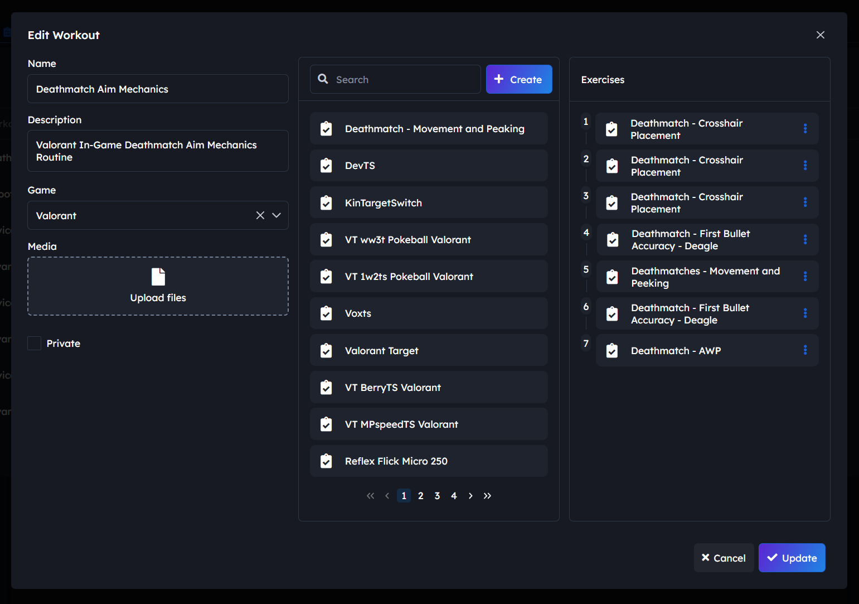The width and height of the screenshot is (859, 604).
Task: Click the clipboard icon next to Voxts
Action: (x=326, y=313)
